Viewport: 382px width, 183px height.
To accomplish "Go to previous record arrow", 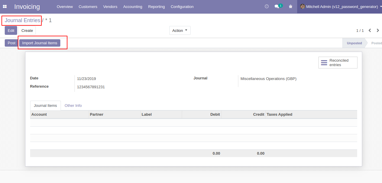I will [x=370, y=30].
